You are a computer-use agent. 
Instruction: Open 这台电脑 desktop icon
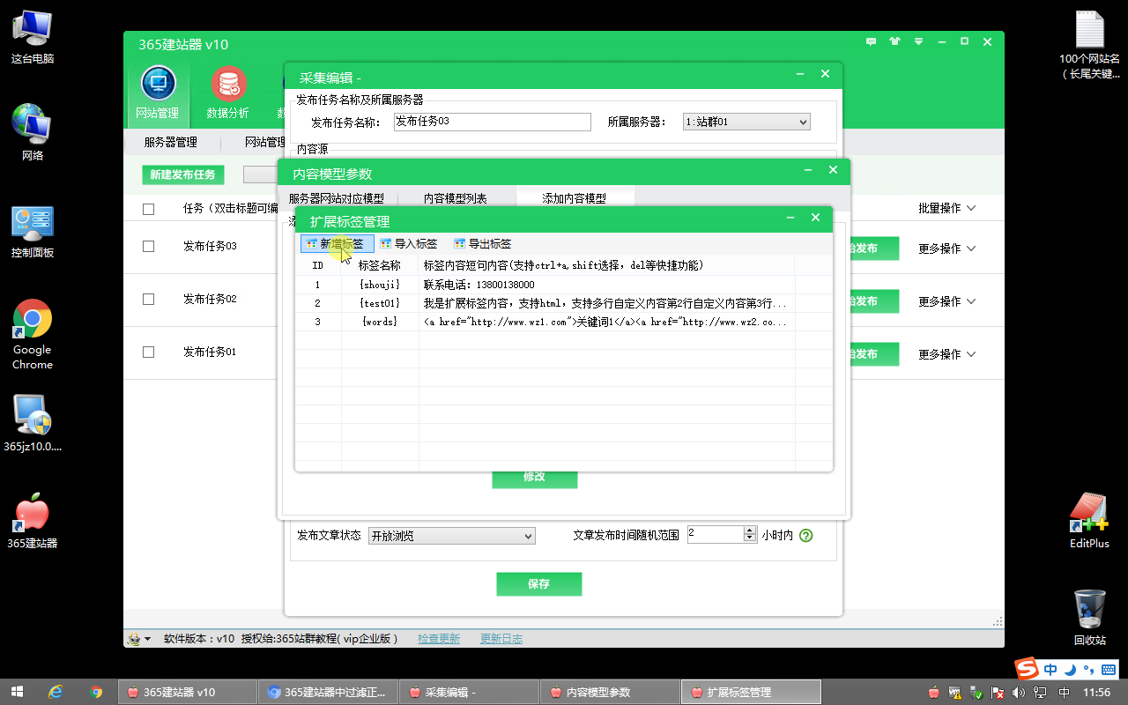coord(33,37)
